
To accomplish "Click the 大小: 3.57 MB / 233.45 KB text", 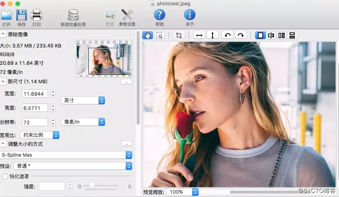I will pyautogui.click(x=31, y=46).
